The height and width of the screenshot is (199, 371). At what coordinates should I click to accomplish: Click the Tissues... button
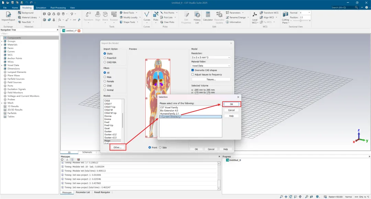(x=211, y=79)
